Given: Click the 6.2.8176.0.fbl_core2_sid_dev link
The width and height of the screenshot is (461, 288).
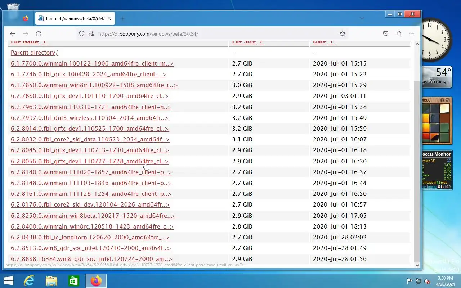Looking at the screenshot, I should (90, 204).
